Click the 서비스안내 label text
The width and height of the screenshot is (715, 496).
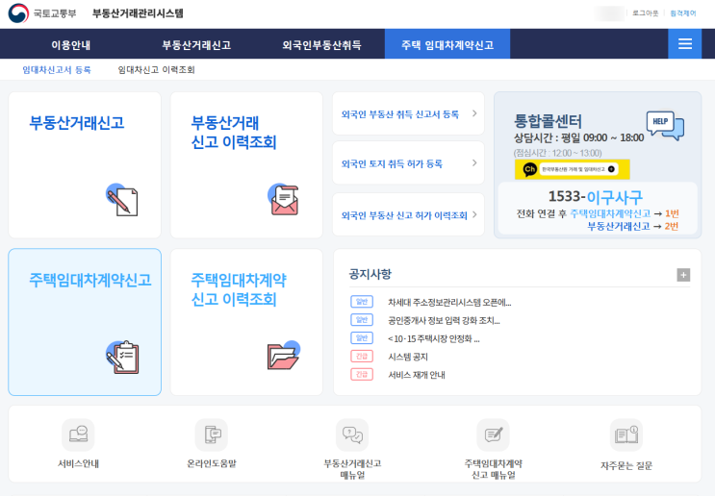(x=78, y=463)
